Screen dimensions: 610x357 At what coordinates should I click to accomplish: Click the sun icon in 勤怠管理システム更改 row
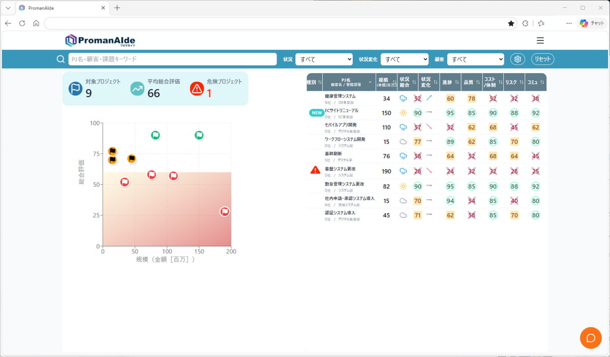[x=404, y=186]
